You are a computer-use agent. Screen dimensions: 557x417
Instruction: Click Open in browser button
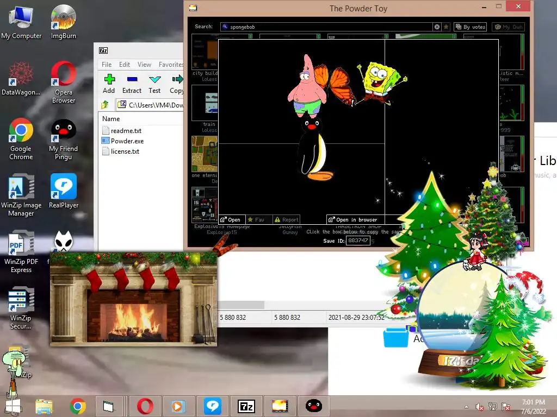(x=355, y=220)
